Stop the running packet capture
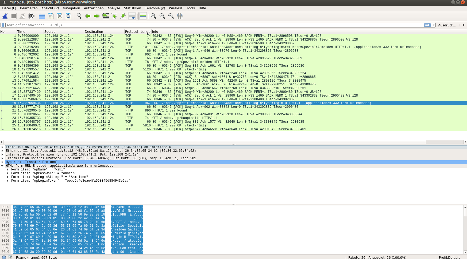The height and width of the screenshot is (259, 467). pos(14,16)
